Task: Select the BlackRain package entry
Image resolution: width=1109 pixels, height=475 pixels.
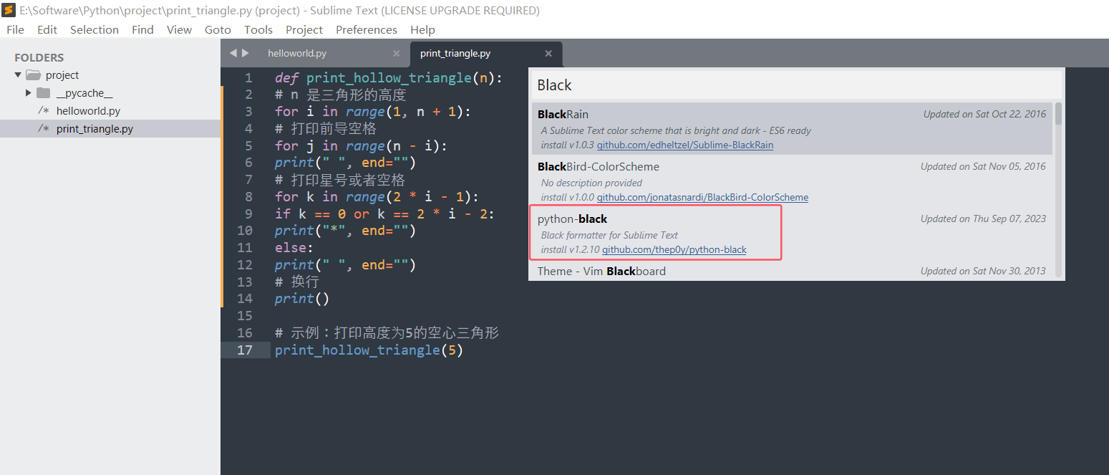Action: click(x=793, y=129)
